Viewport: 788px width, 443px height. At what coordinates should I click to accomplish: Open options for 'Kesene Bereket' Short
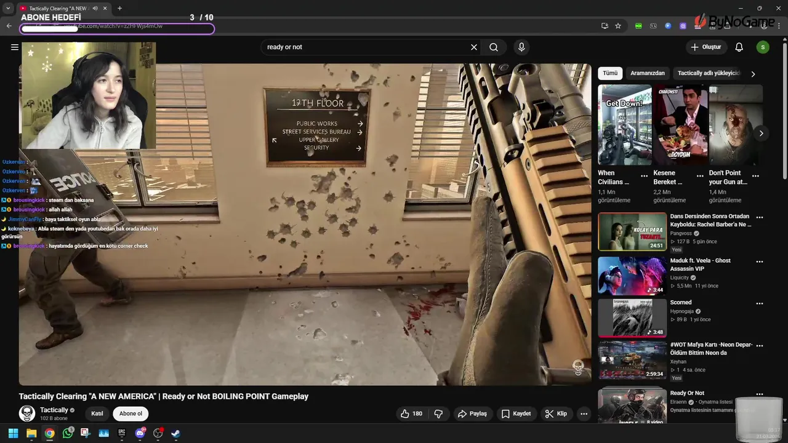700,176
